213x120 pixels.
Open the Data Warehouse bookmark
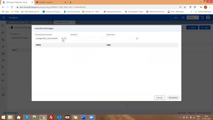pyautogui.click(x=31, y=12)
